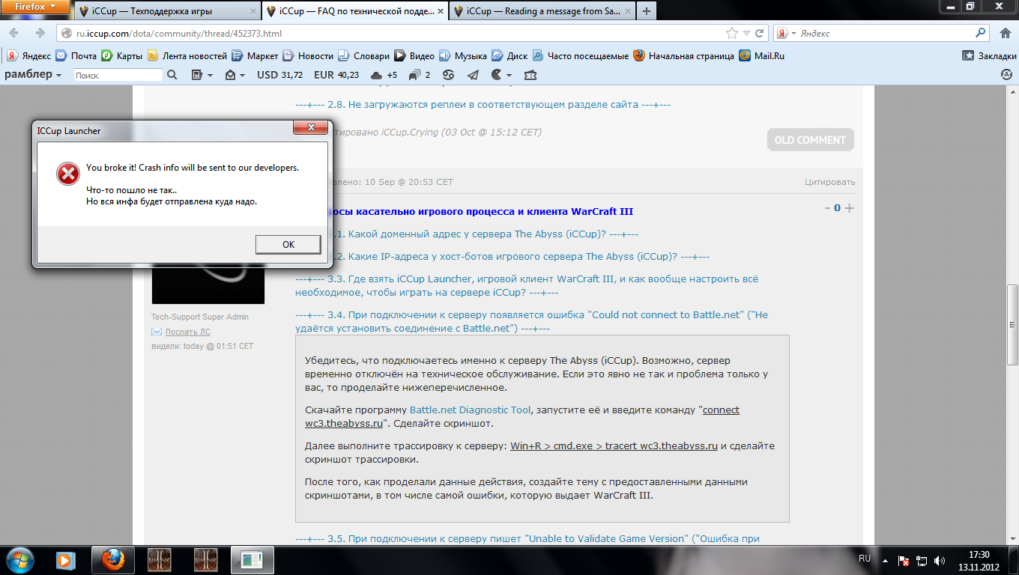This screenshot has height=575, width=1019.
Task: Open the Mail.Ru bookmark
Action: point(761,55)
